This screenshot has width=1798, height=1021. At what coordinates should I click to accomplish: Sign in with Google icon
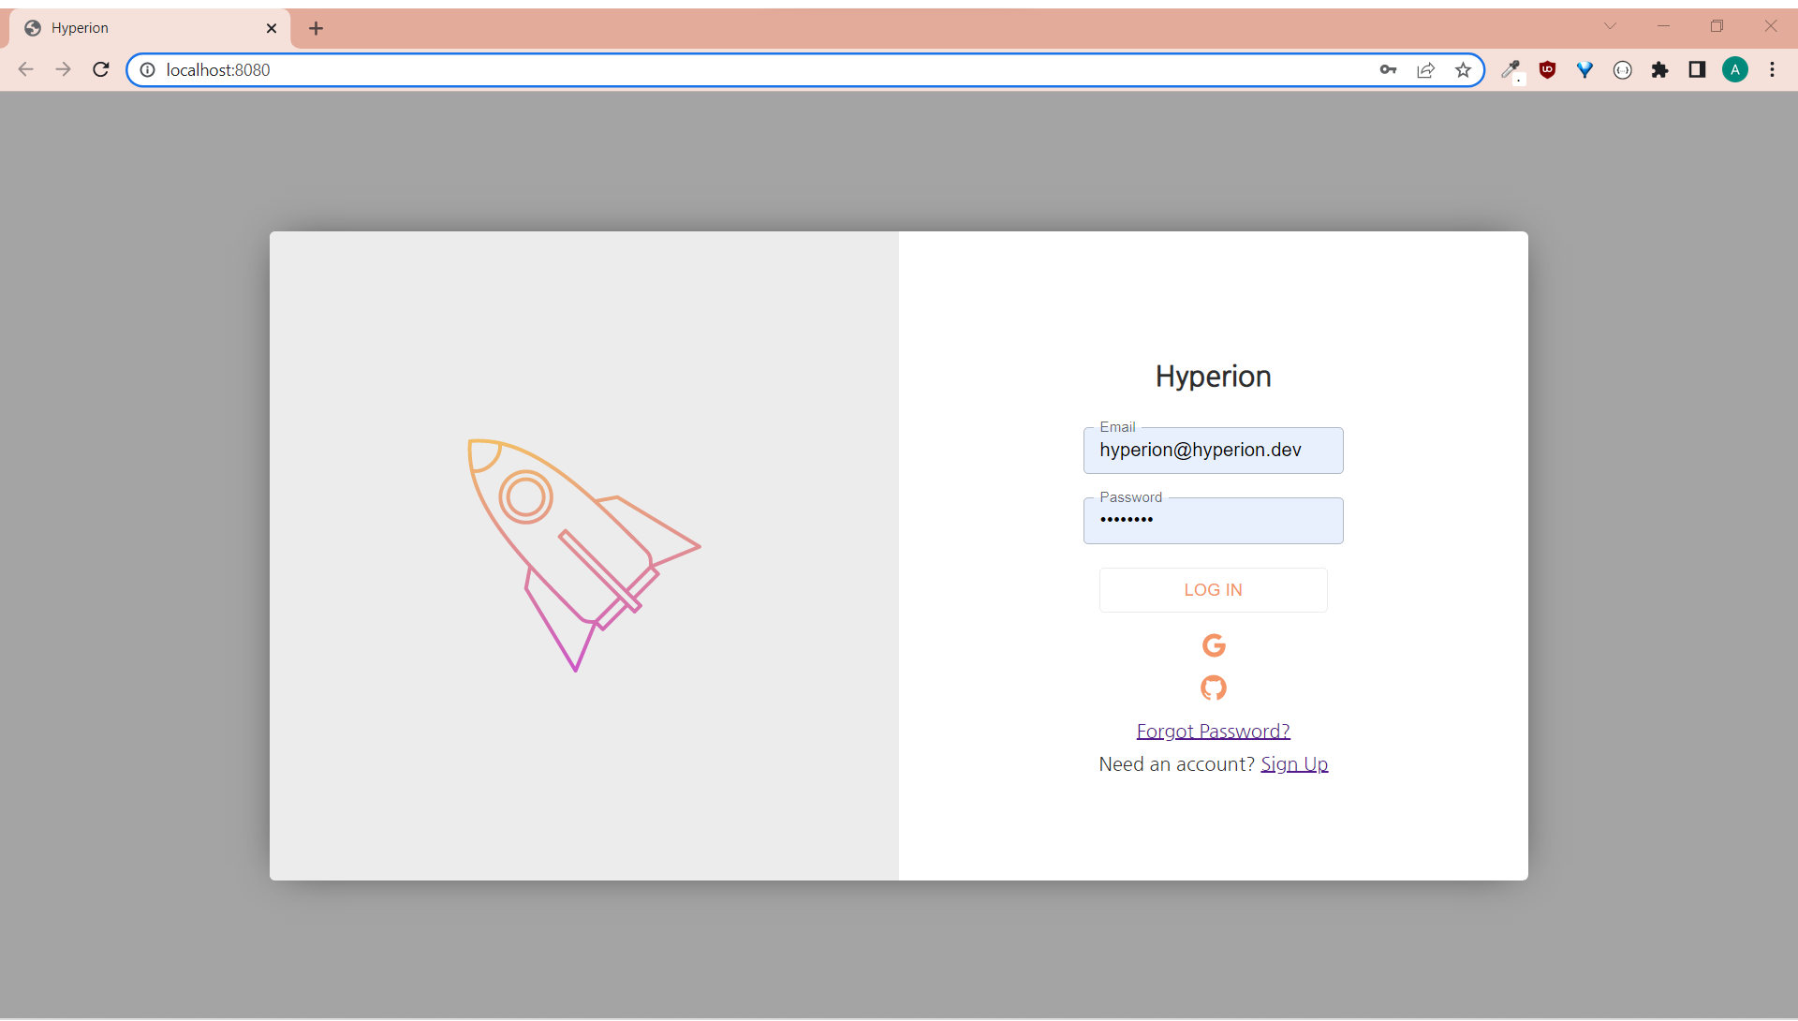coord(1214,645)
